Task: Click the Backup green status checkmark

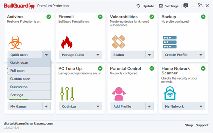Action: coord(203,17)
